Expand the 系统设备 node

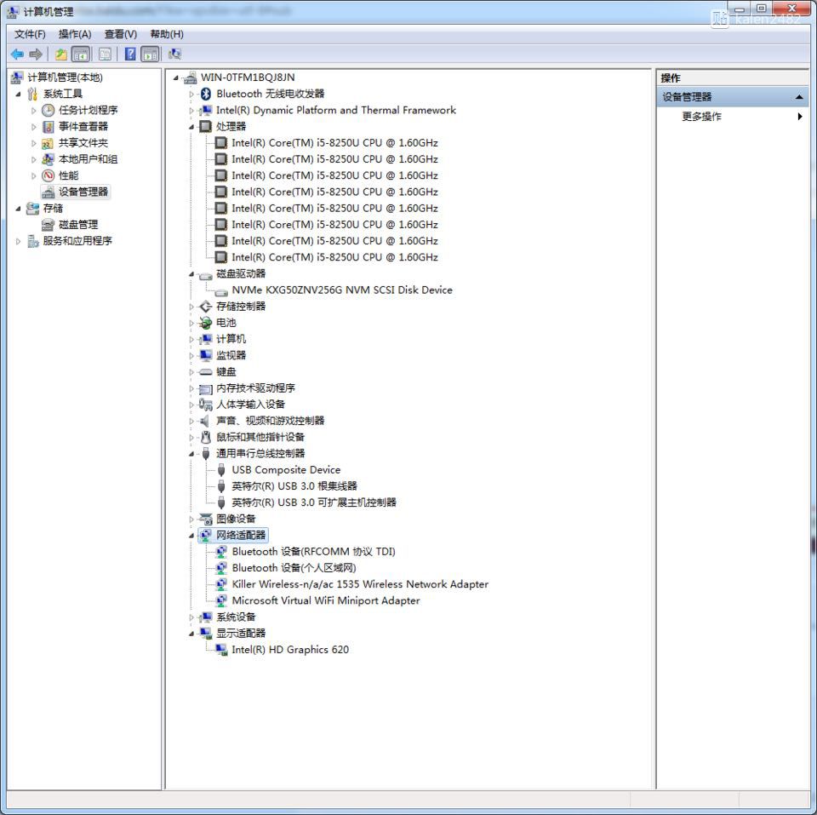[x=191, y=618]
